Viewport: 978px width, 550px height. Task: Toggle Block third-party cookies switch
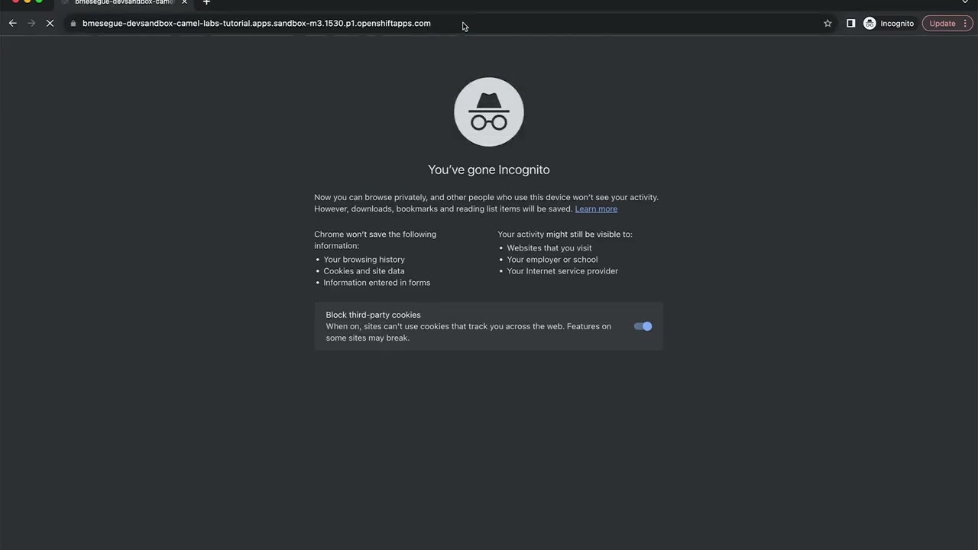pos(643,326)
